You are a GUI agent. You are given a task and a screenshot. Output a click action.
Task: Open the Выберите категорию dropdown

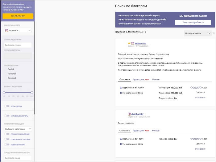point(18,129)
